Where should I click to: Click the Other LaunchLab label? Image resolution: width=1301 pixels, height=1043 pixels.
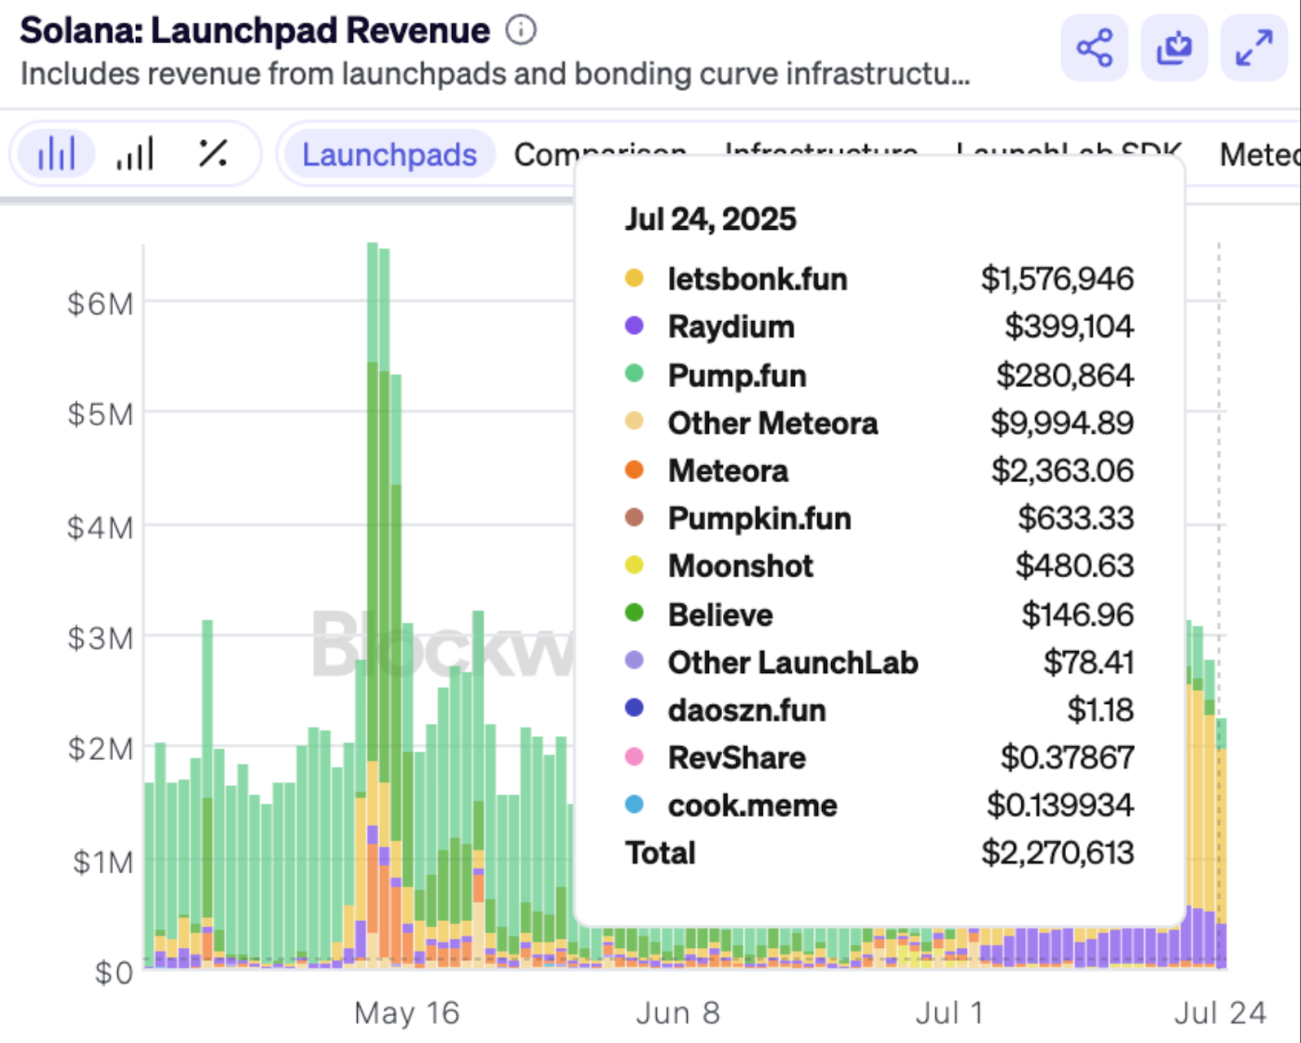pos(793,663)
